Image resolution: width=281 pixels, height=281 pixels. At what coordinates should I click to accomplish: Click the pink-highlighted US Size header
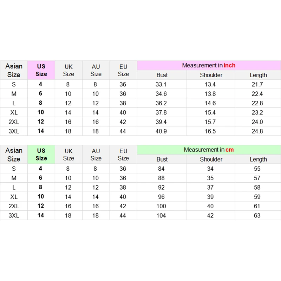click(41, 70)
